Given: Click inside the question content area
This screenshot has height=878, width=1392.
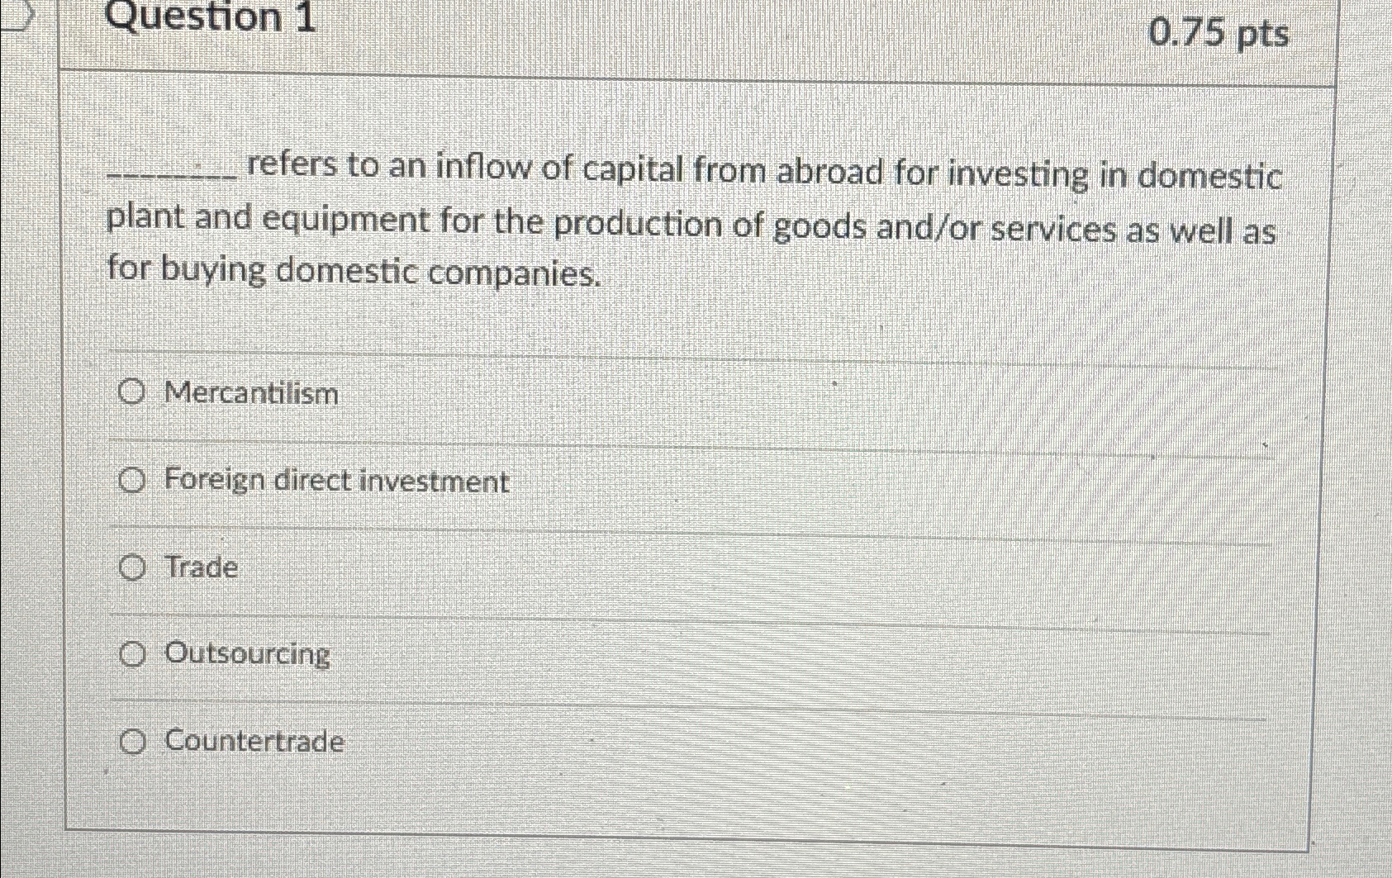Looking at the screenshot, I should (744, 330).
